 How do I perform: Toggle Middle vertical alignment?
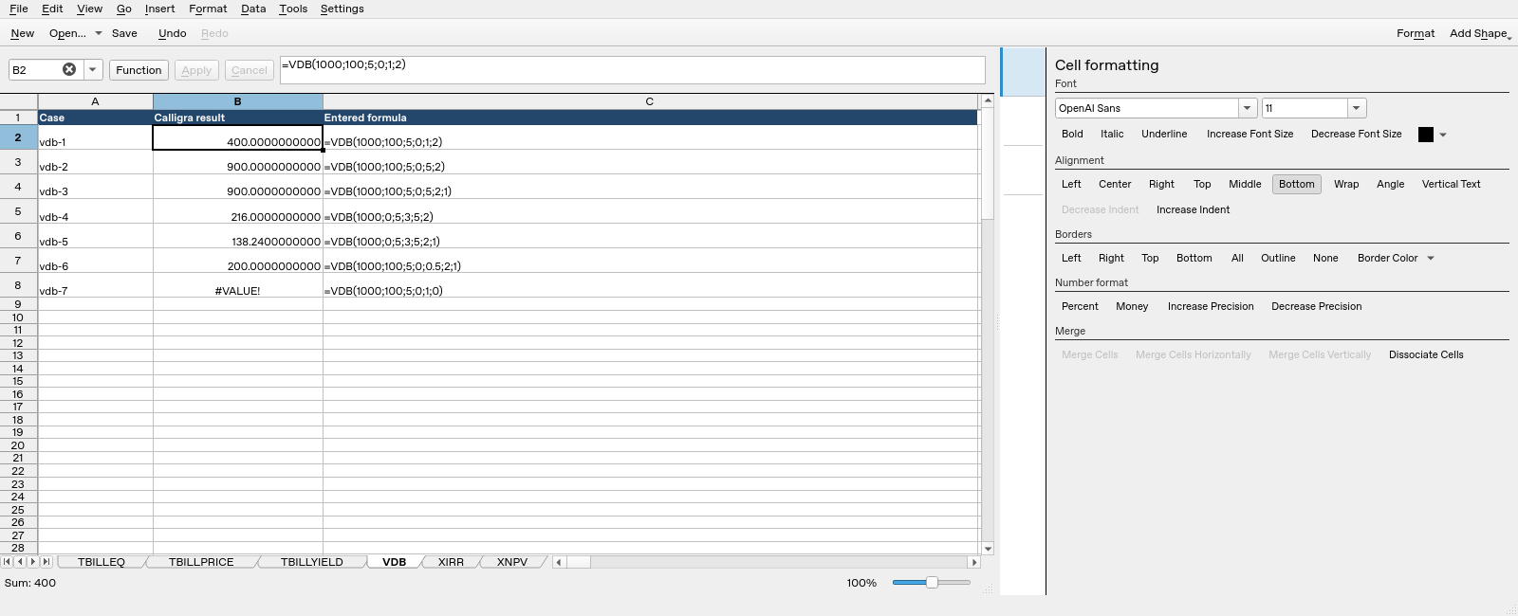pos(1245,184)
